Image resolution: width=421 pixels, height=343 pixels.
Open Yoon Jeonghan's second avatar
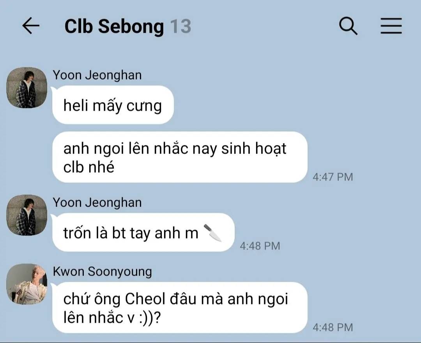[x=27, y=215]
